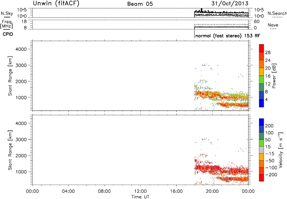287x199 pixels.
Task: Click the "-200" label on the velocity scale
Action: coord(271,175)
